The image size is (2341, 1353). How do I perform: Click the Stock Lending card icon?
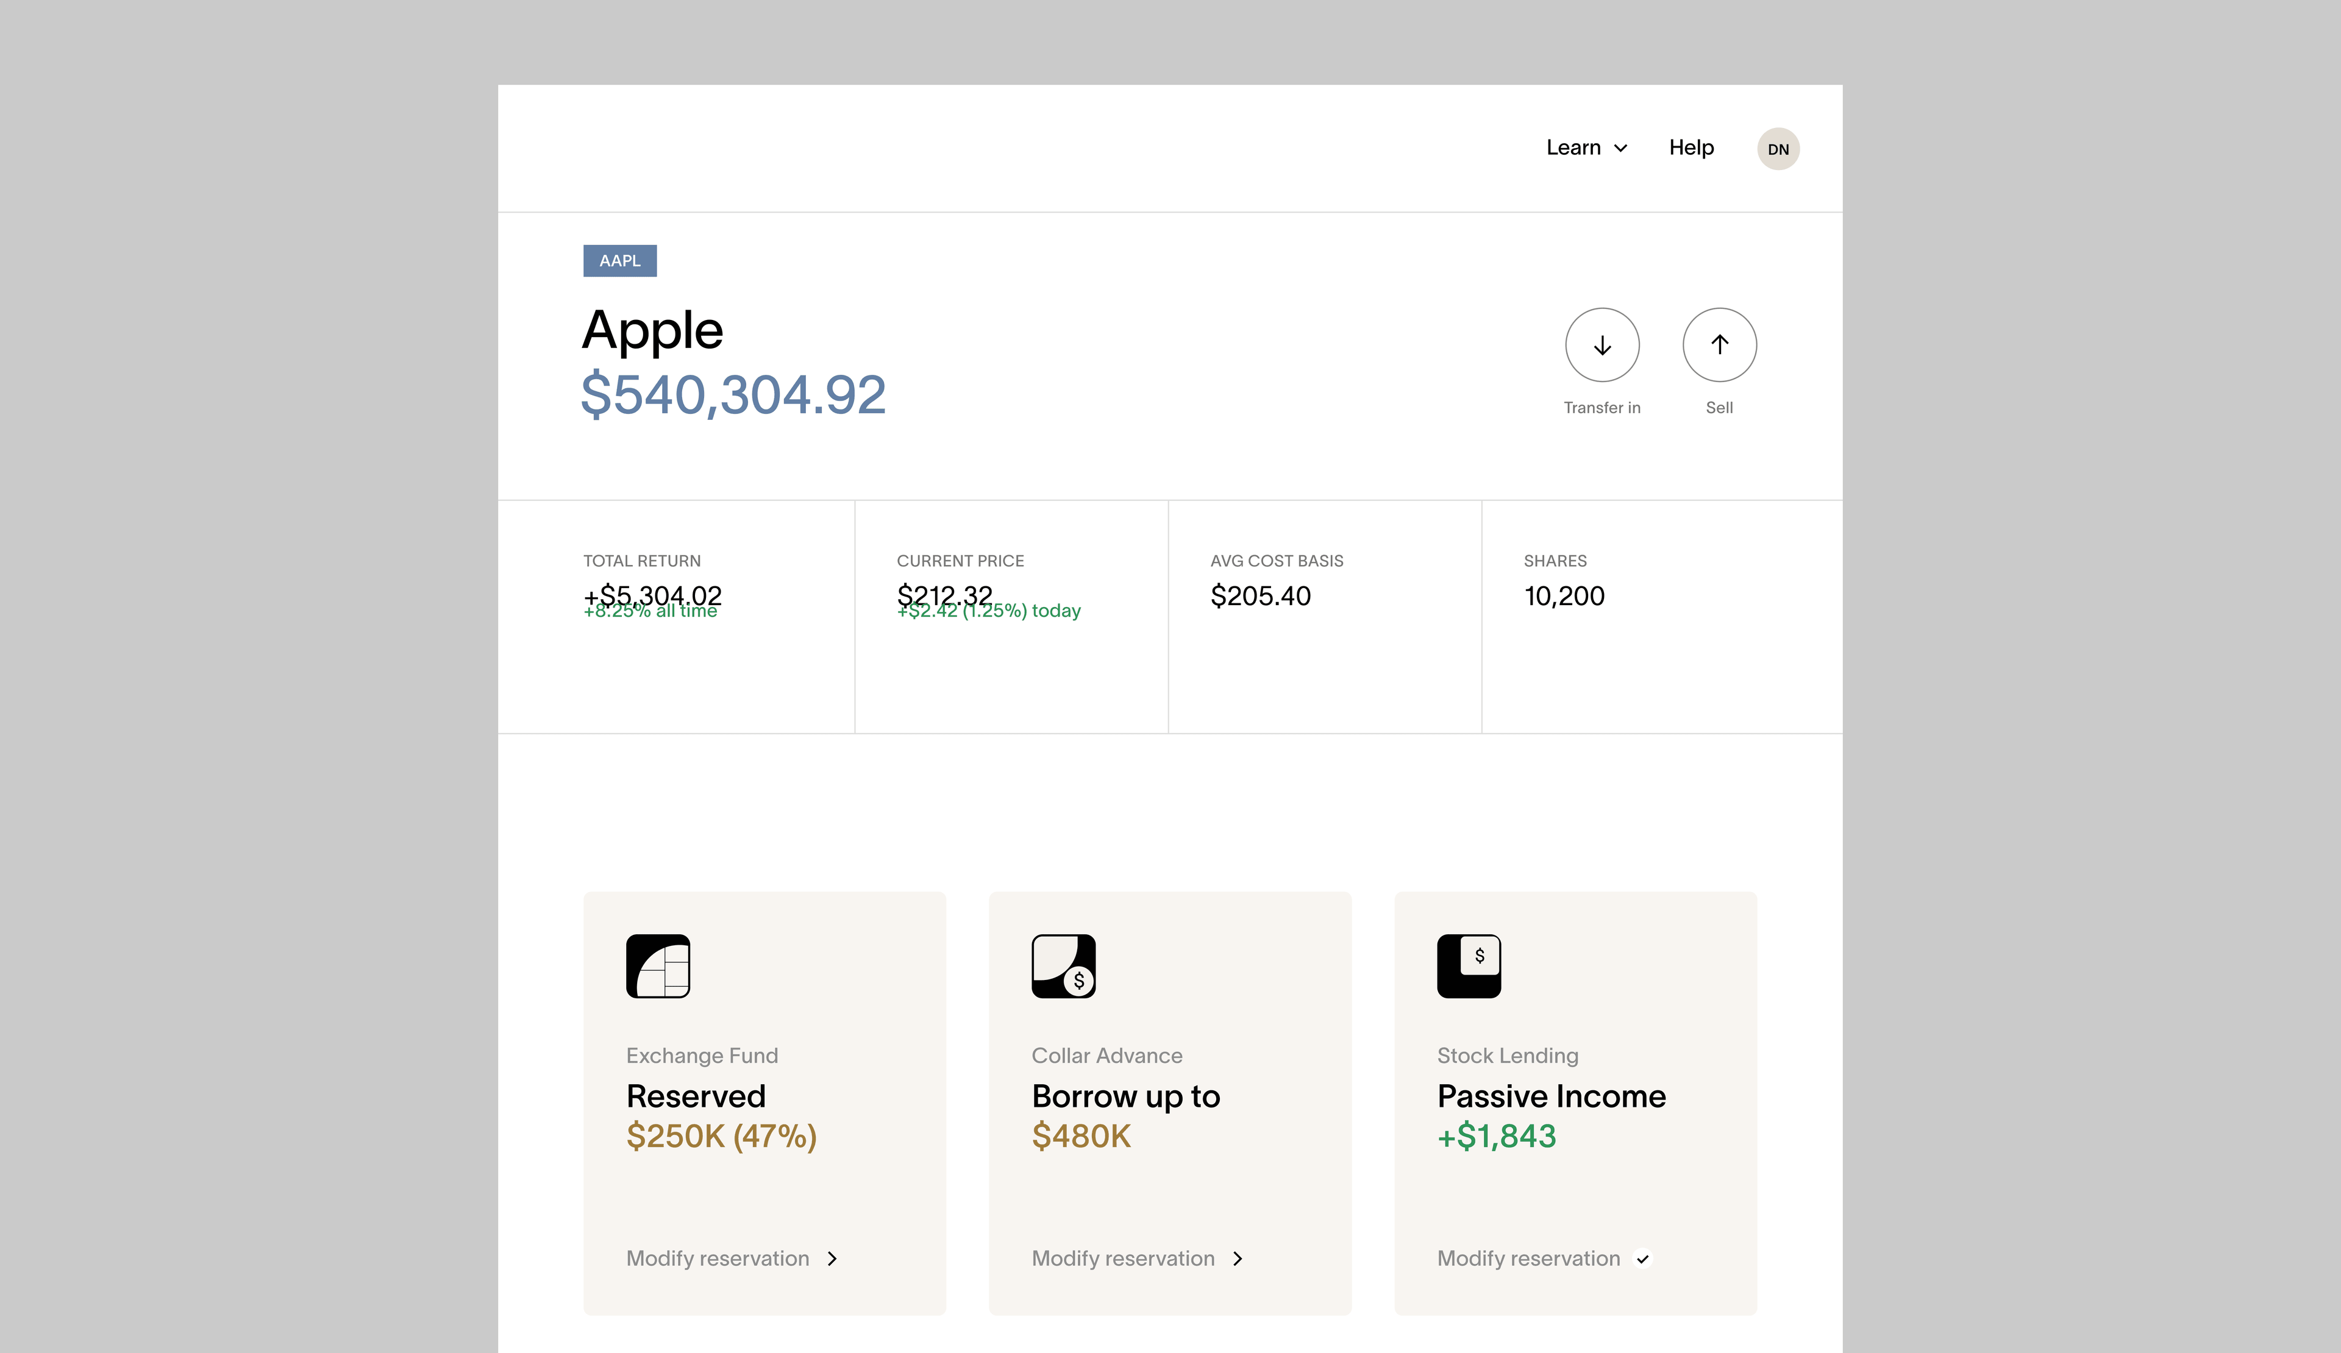coord(1469,966)
